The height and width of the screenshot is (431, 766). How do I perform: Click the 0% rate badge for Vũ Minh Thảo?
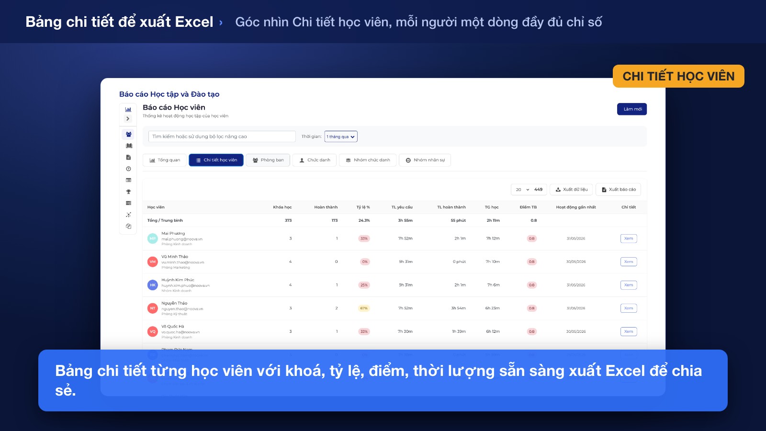coord(365,262)
